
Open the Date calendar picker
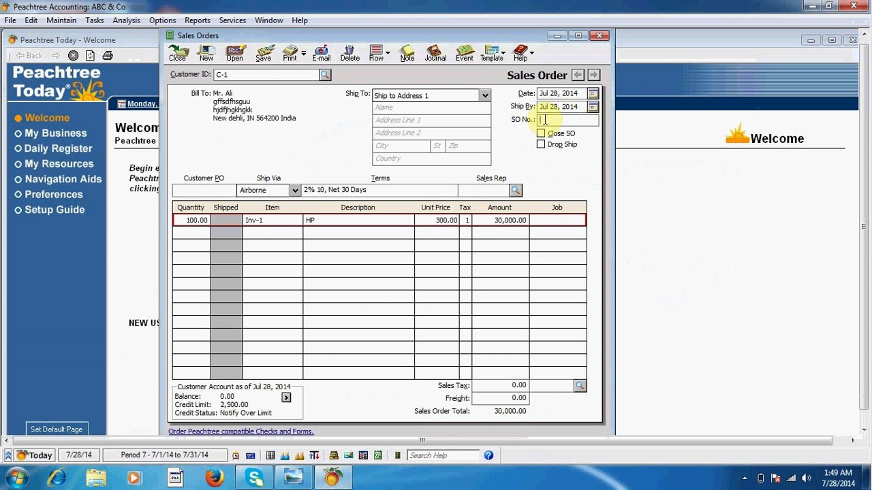593,93
